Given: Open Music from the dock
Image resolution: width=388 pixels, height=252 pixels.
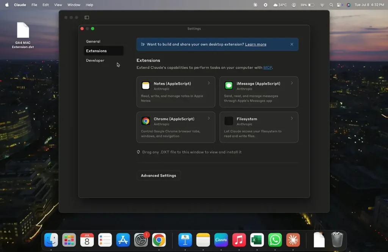Looking at the screenshot, I should point(239,240).
